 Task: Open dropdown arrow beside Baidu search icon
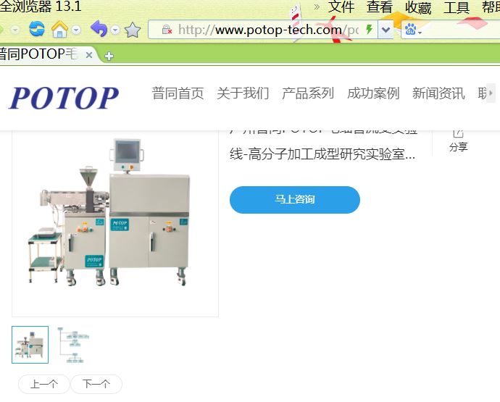point(420,33)
